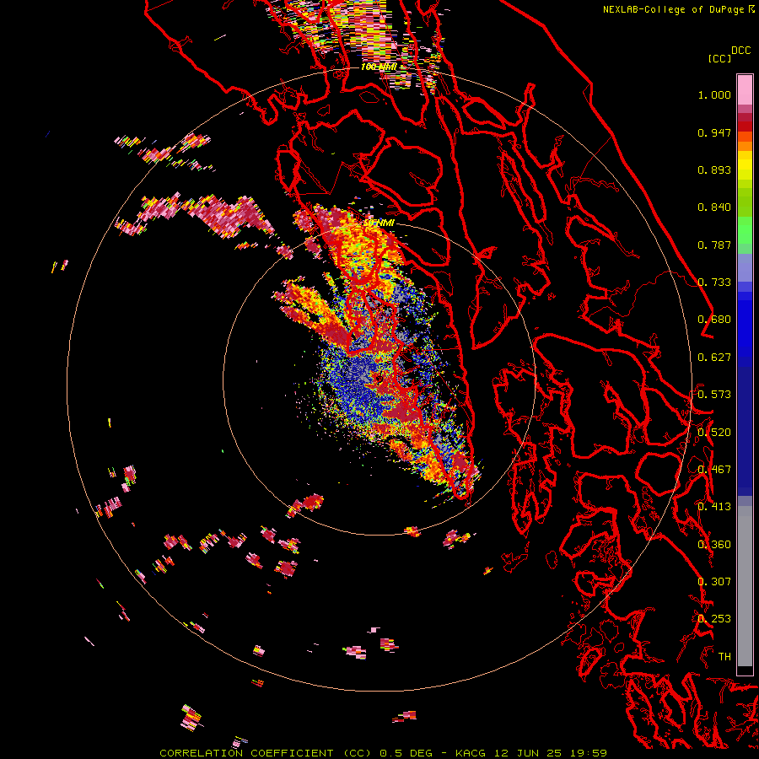Select the 0.467 scale value
759x759 pixels.
pyautogui.click(x=714, y=470)
